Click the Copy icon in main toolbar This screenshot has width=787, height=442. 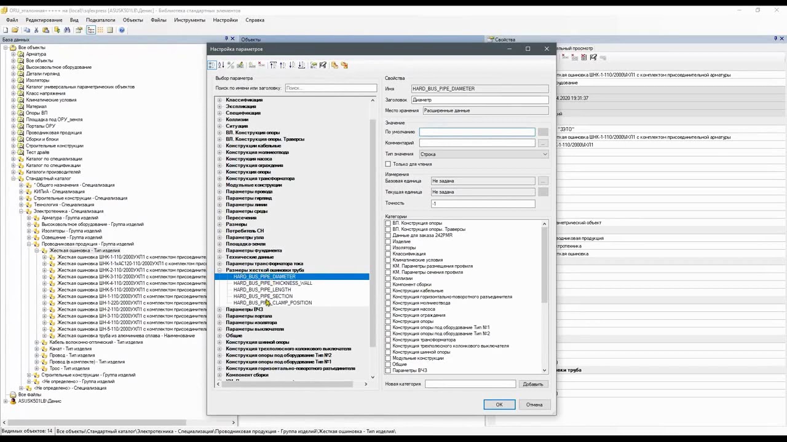coord(27,29)
